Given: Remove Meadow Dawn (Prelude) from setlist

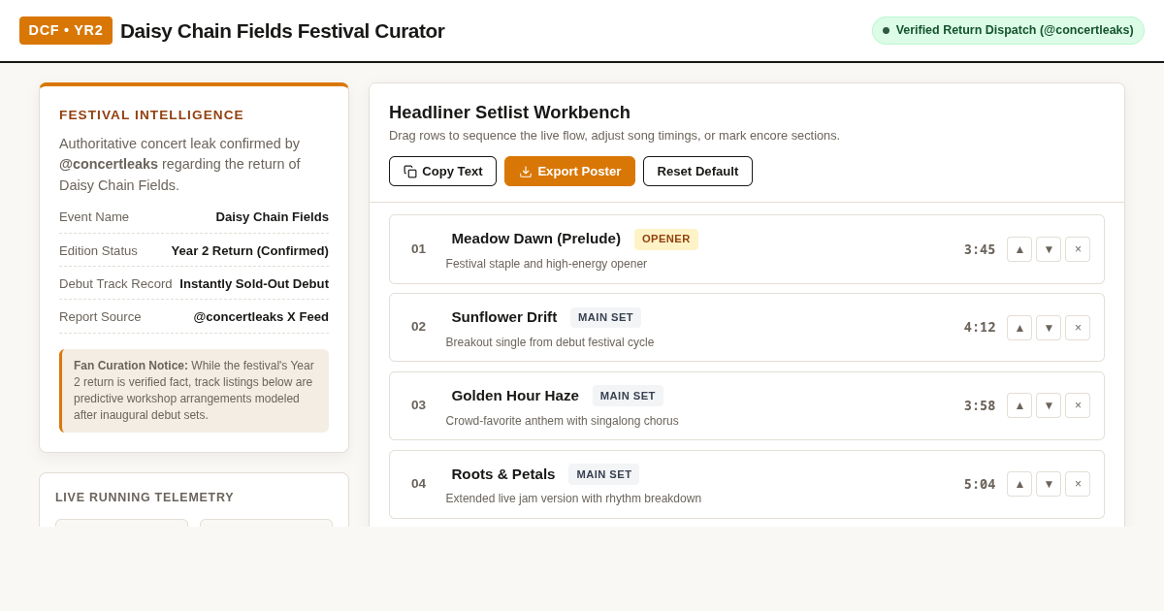Looking at the screenshot, I should 1078,249.
